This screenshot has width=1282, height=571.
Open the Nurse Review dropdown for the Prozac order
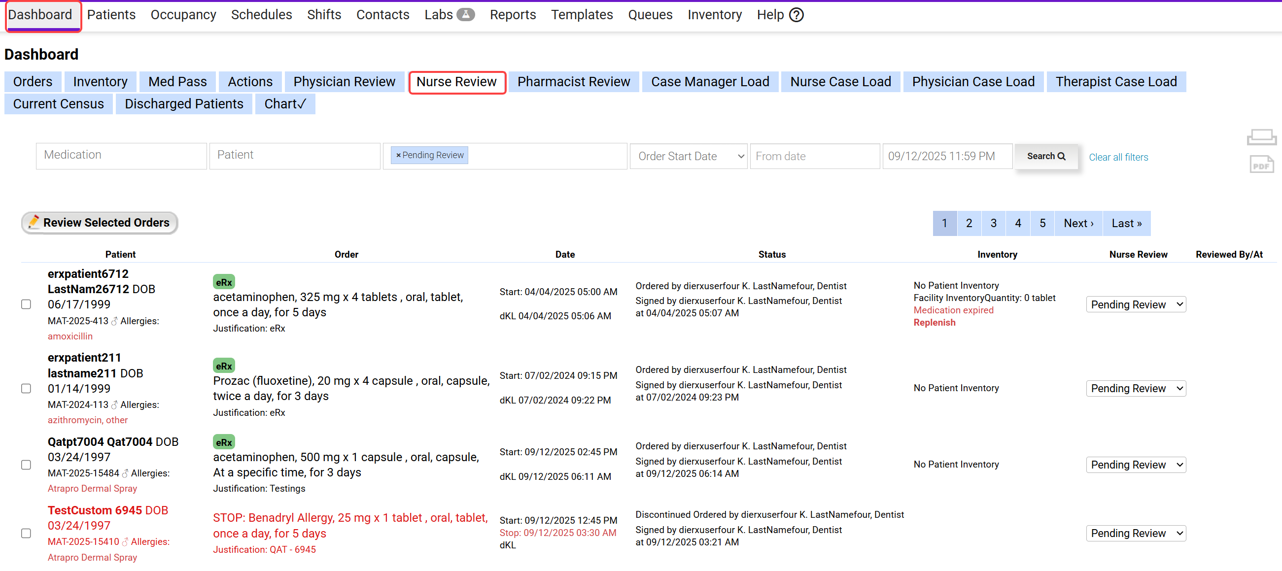(x=1135, y=388)
